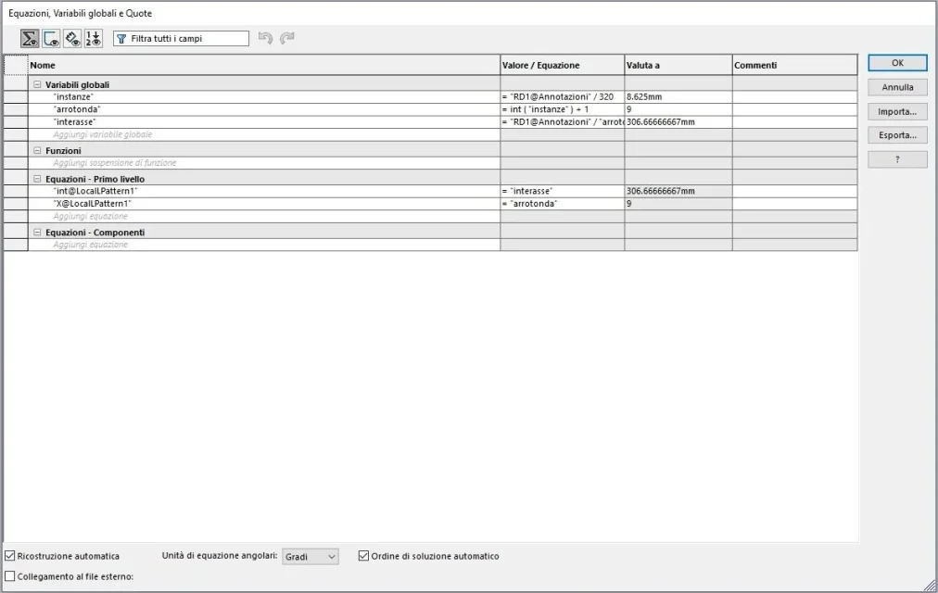Enable Collegamento al file esterno checkbox
This screenshot has width=938, height=593.
(10, 576)
